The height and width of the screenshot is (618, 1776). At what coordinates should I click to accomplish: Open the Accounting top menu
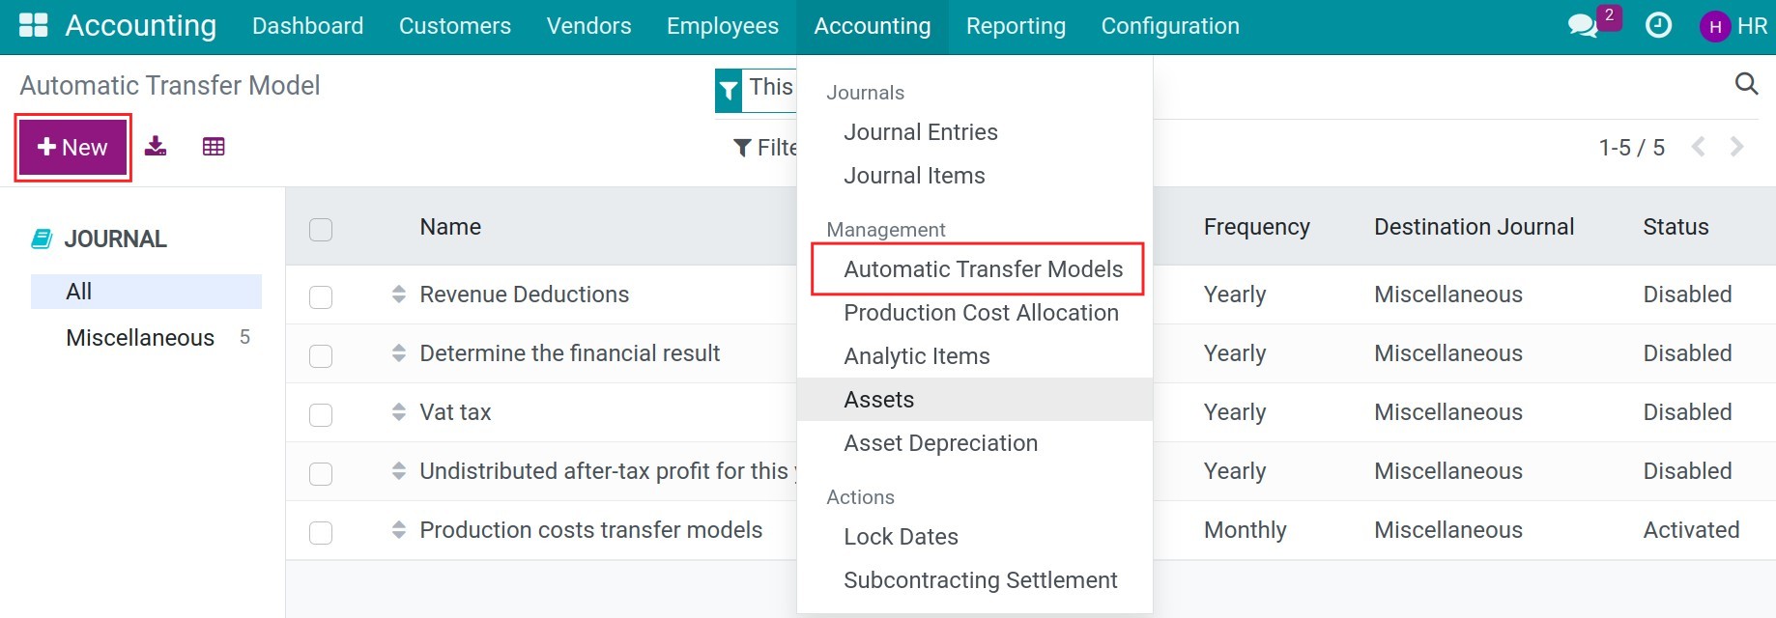(873, 26)
